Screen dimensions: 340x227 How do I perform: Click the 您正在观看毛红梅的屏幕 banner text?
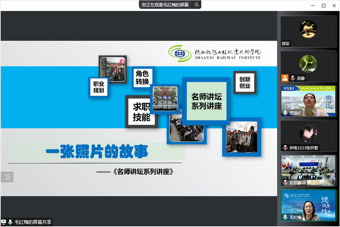tap(165, 5)
